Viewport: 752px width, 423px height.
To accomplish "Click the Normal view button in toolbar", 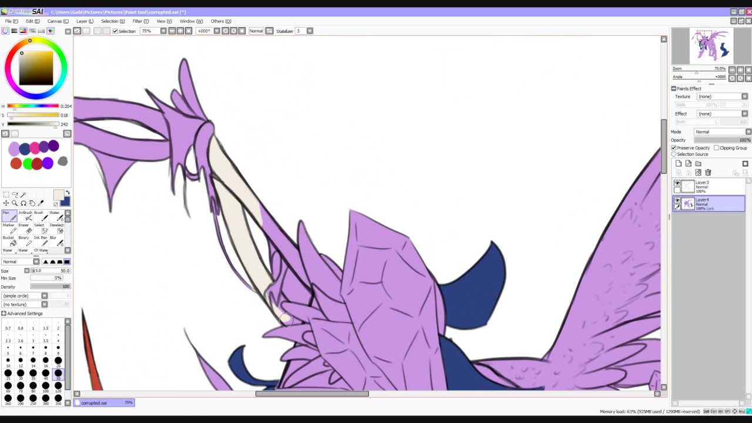I will [x=256, y=31].
